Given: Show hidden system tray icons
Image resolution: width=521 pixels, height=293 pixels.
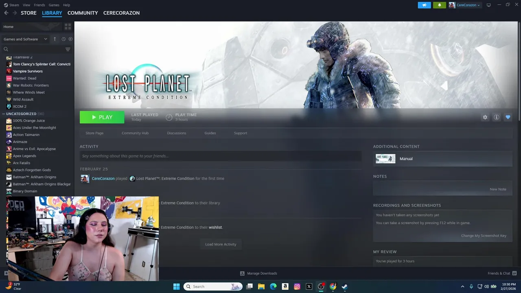Looking at the screenshot, I should click(x=462, y=286).
